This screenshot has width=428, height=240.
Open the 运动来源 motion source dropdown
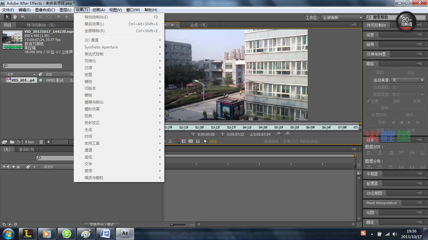(x=408, y=80)
